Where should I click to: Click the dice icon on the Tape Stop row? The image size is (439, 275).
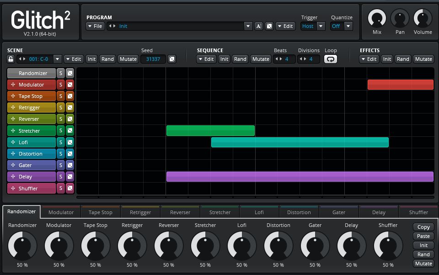pyautogui.click(x=70, y=96)
